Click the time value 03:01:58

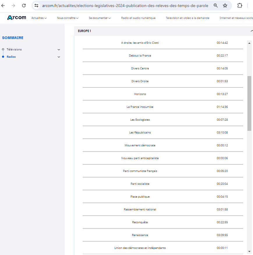pos(222,210)
